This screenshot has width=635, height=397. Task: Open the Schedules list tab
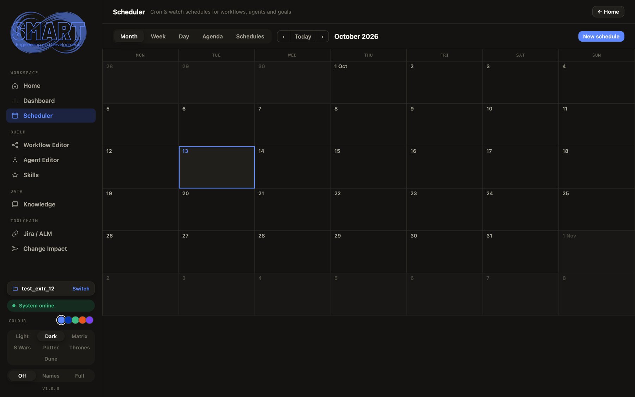250,36
